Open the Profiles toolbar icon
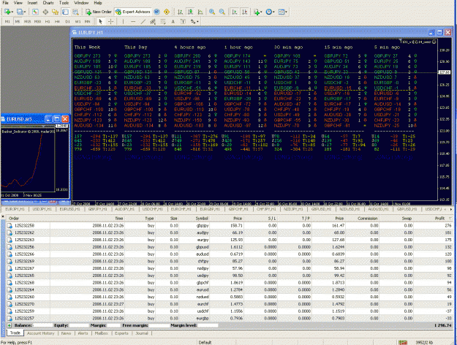Viewport: 457px width, 345px height. click(20, 12)
